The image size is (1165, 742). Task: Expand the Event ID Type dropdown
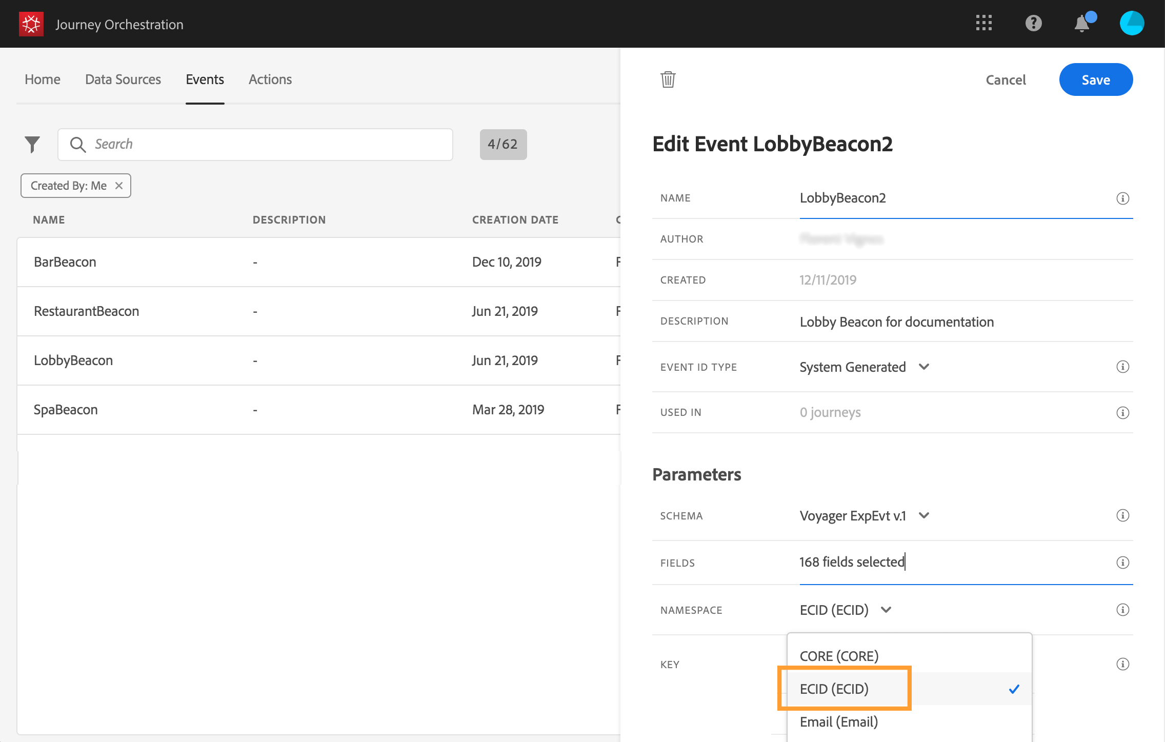pos(923,367)
